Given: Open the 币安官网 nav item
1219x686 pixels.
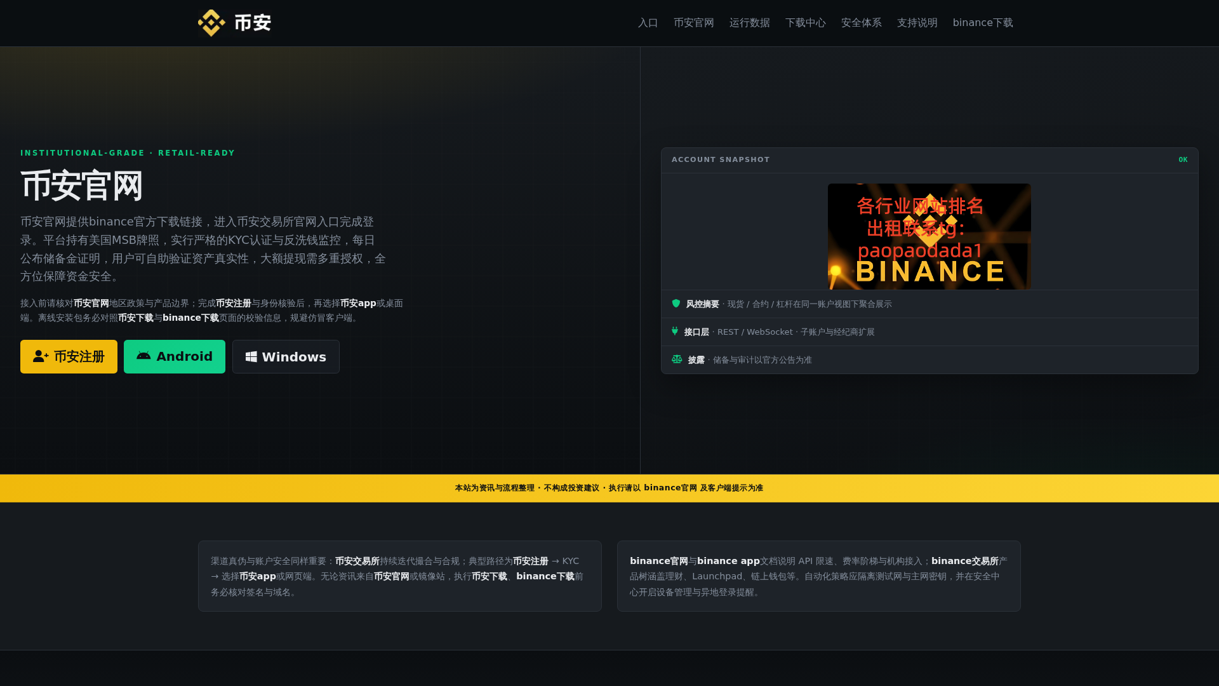Looking at the screenshot, I should click(x=693, y=23).
